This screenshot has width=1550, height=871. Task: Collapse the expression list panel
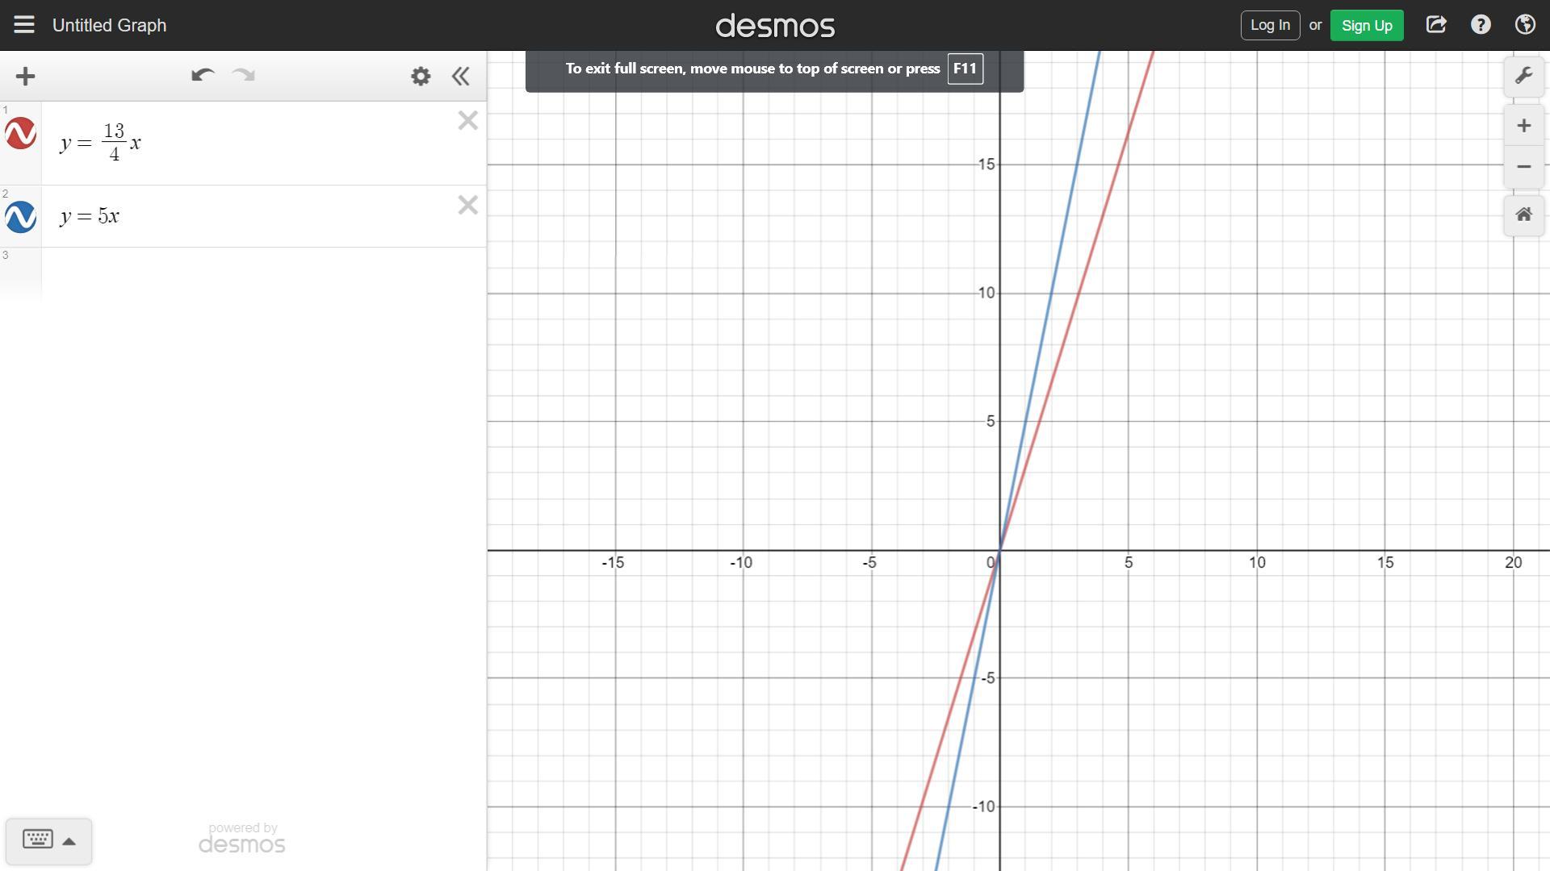pos(461,77)
